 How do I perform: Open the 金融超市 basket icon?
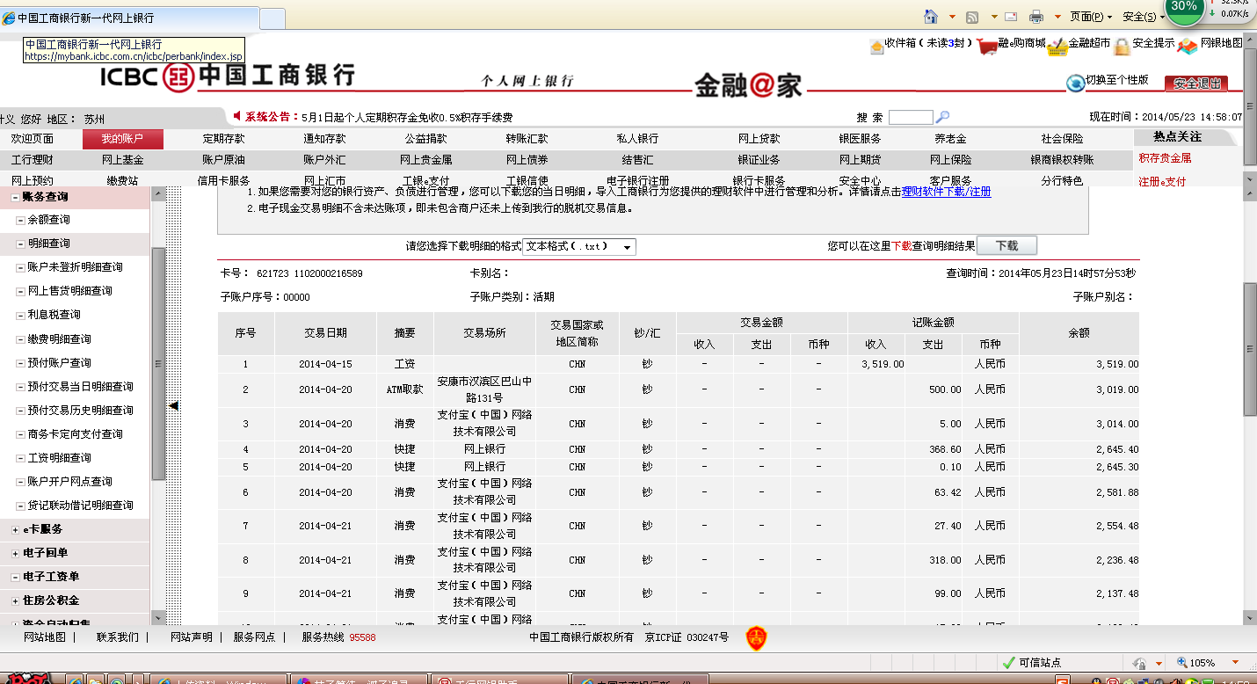tap(1057, 46)
